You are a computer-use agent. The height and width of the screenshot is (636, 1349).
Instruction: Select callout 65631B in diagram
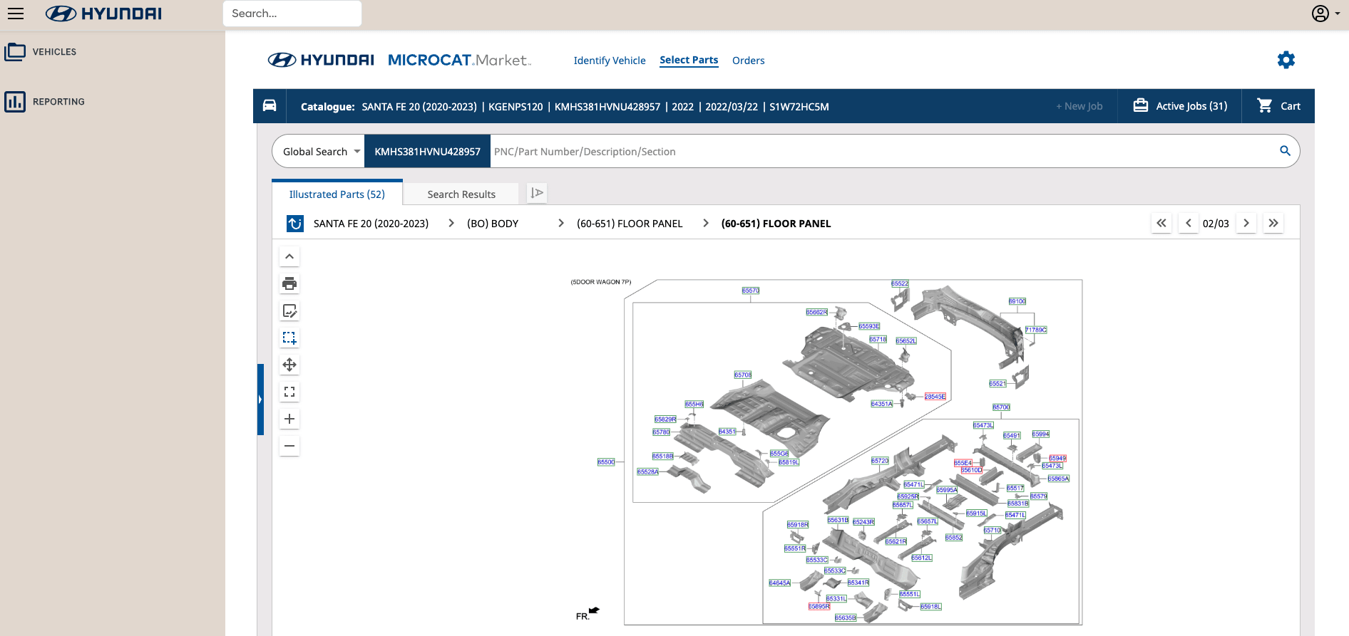[x=838, y=520]
